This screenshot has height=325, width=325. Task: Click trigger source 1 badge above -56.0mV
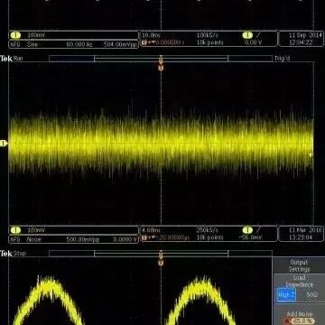click(247, 230)
